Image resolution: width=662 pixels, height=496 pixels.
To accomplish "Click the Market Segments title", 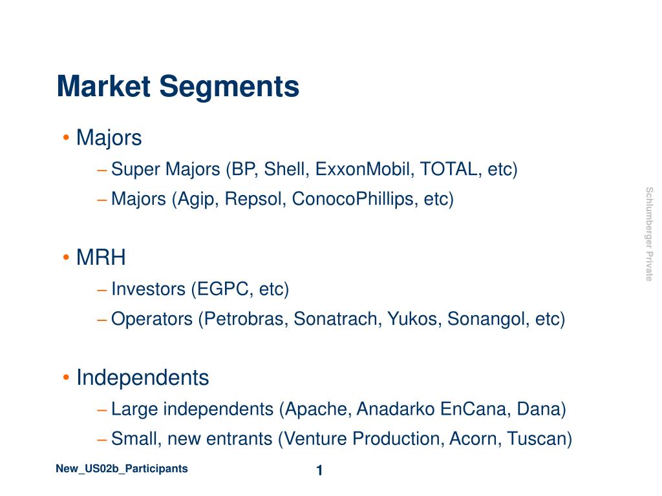I will [x=178, y=87].
